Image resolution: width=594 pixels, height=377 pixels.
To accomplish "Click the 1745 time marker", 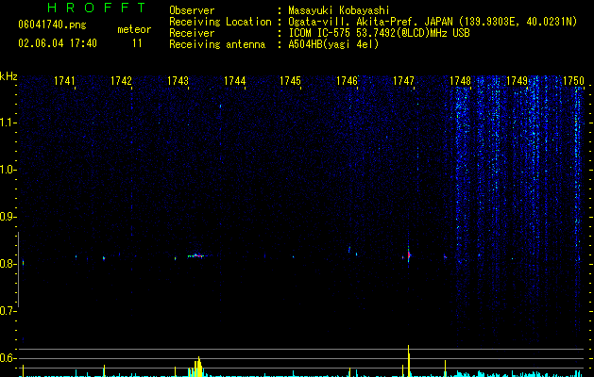I will pyautogui.click(x=290, y=81).
